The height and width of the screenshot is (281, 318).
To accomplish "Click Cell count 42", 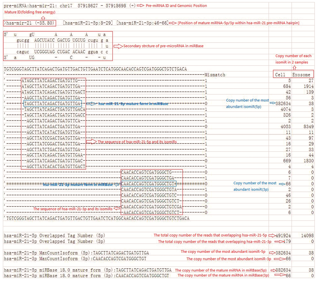I will (x=288, y=92).
